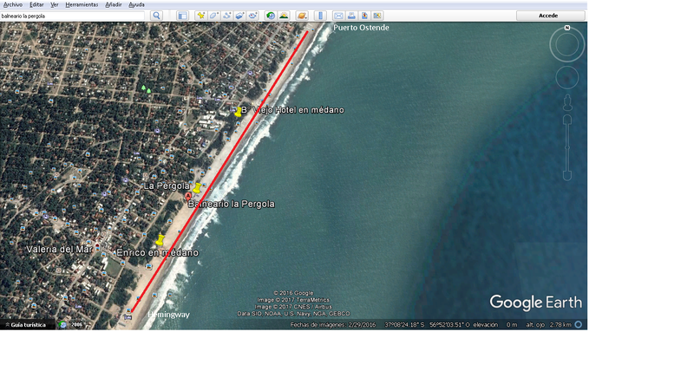Click the Email envelope icon
The height and width of the screenshot is (390, 694).
coord(338,16)
